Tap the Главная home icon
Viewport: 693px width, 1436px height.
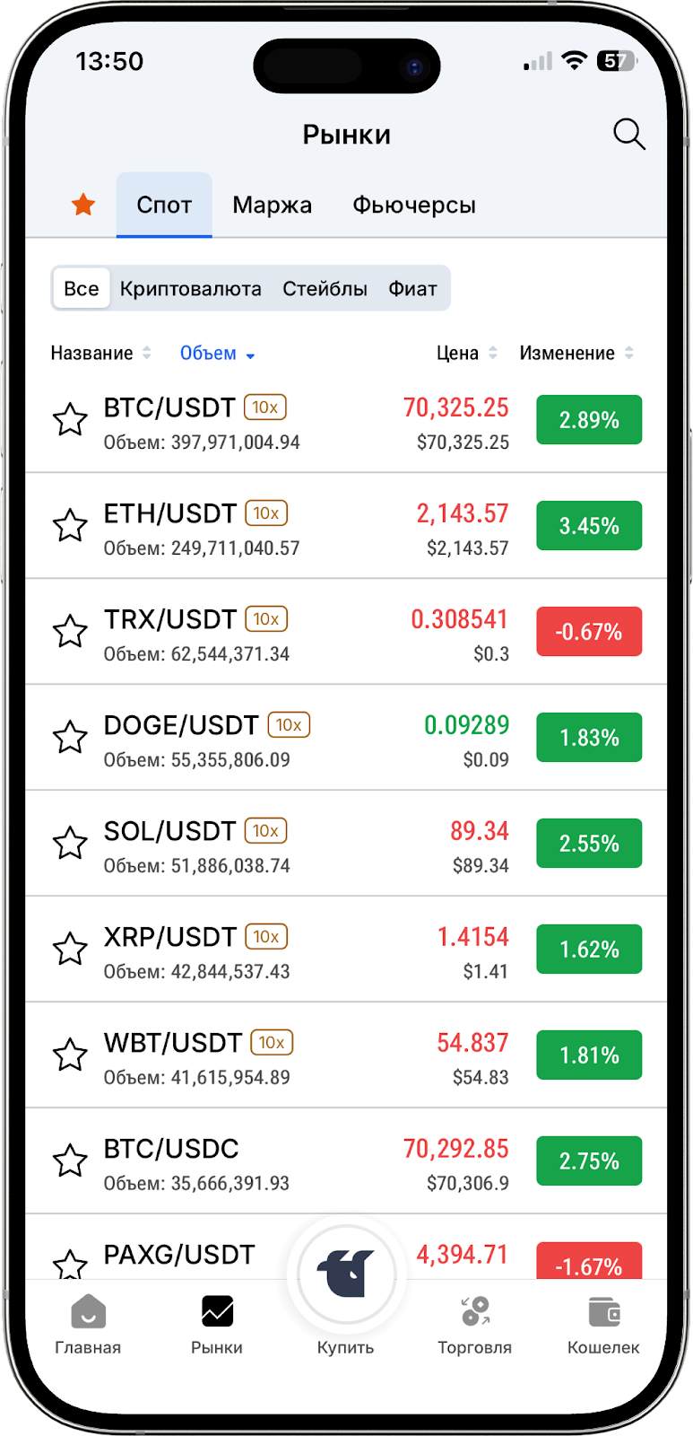[x=88, y=1313]
